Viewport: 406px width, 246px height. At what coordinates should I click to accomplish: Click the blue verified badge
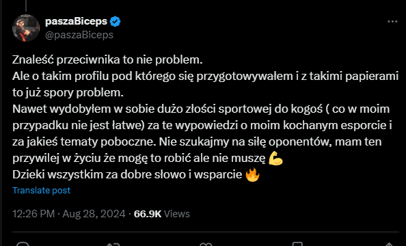click(x=116, y=21)
